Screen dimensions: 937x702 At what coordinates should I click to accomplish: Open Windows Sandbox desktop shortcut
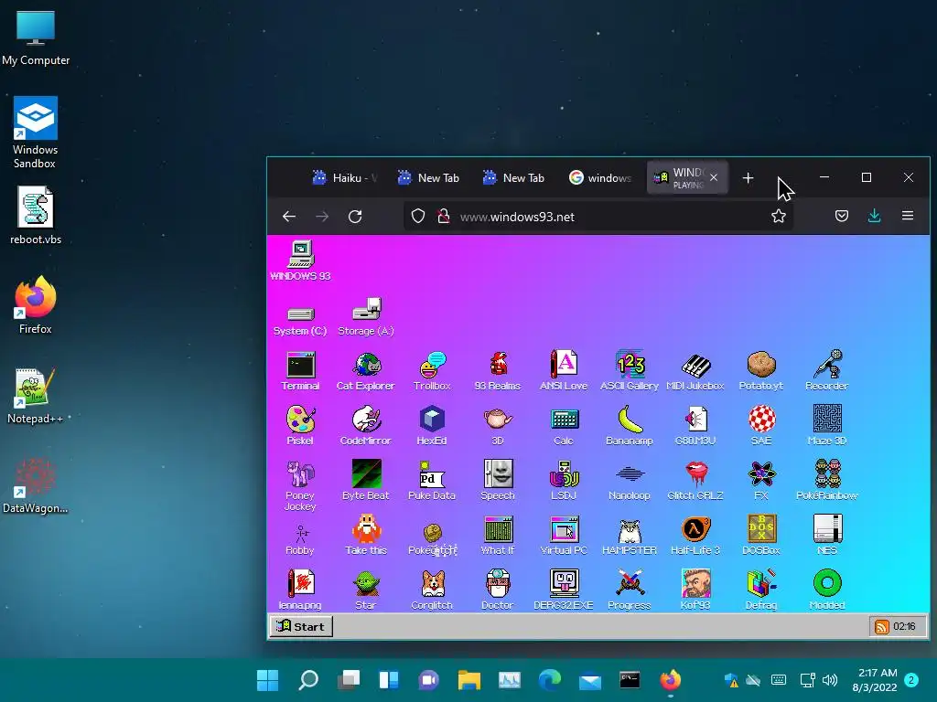click(x=36, y=133)
